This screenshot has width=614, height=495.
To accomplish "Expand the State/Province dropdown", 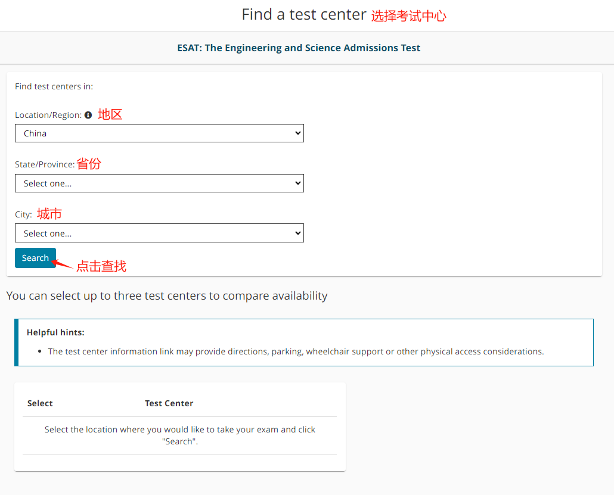I will tap(159, 183).
